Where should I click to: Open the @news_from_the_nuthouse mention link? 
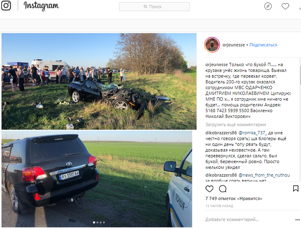click(x=264, y=175)
